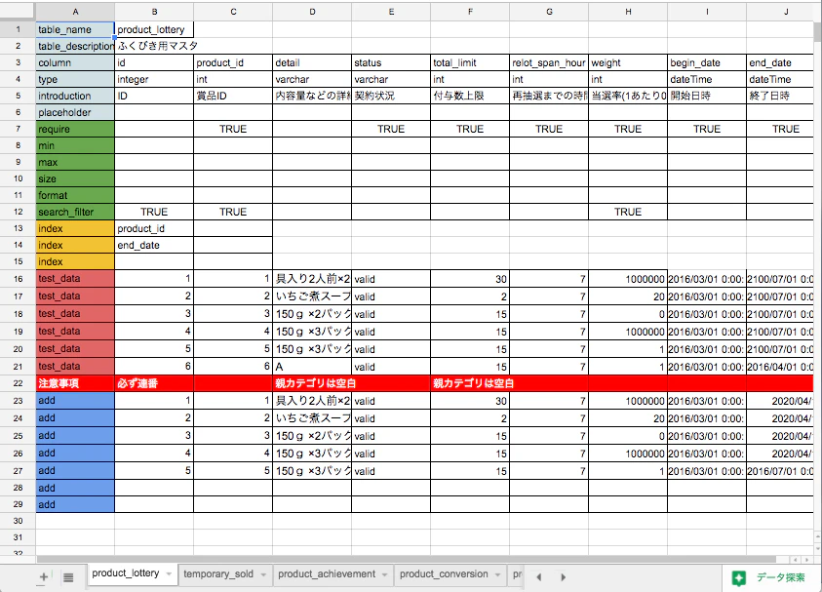Image resolution: width=822 pixels, height=592 pixels.
Task: Select add label in row 23
Action: [x=75, y=401]
